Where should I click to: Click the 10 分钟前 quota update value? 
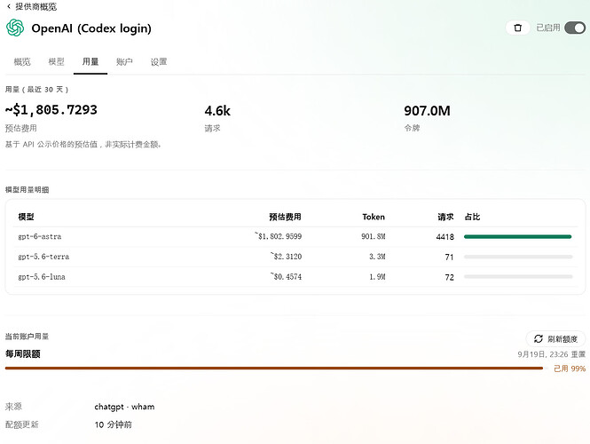[114, 424]
